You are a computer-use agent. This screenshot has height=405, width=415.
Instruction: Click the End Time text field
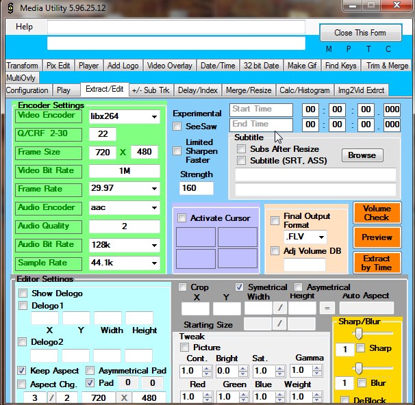pos(262,125)
